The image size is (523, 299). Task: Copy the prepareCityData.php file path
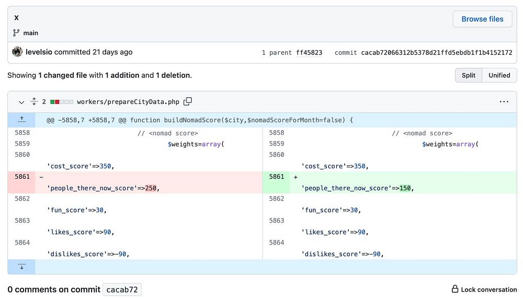tap(188, 101)
